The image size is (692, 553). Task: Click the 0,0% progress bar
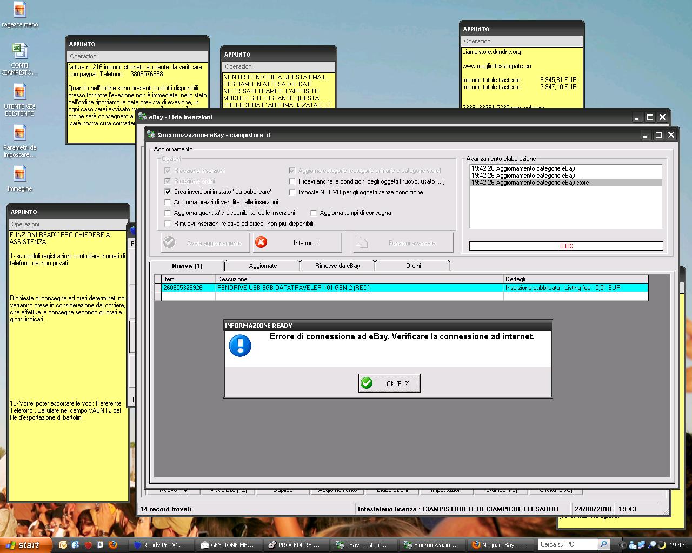[x=566, y=246]
